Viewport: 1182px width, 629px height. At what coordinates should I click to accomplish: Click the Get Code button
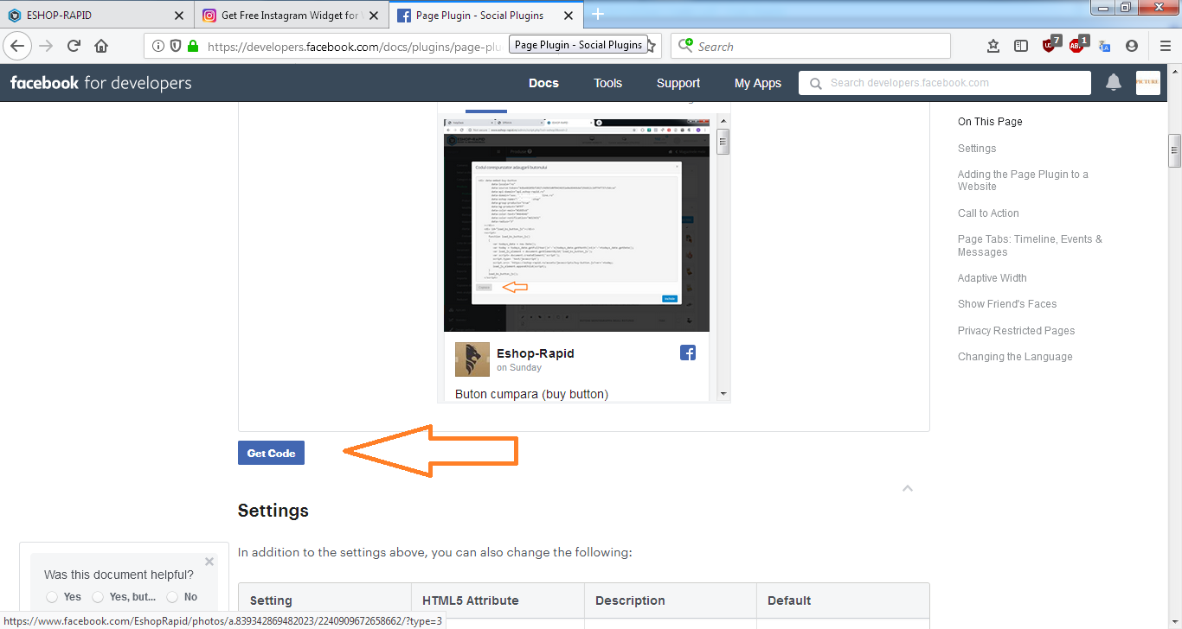click(271, 453)
